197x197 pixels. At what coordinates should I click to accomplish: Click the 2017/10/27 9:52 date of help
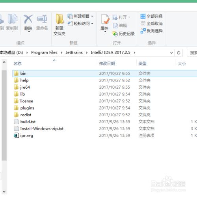(x=115, y=80)
